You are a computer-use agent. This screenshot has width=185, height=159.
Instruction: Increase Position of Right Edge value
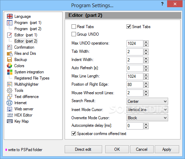tap(146, 83)
